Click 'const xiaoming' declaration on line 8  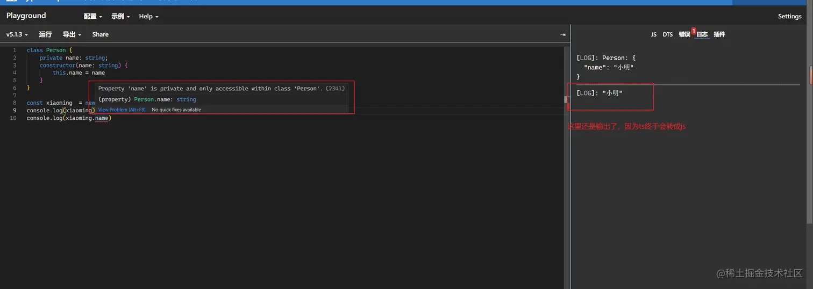49,103
